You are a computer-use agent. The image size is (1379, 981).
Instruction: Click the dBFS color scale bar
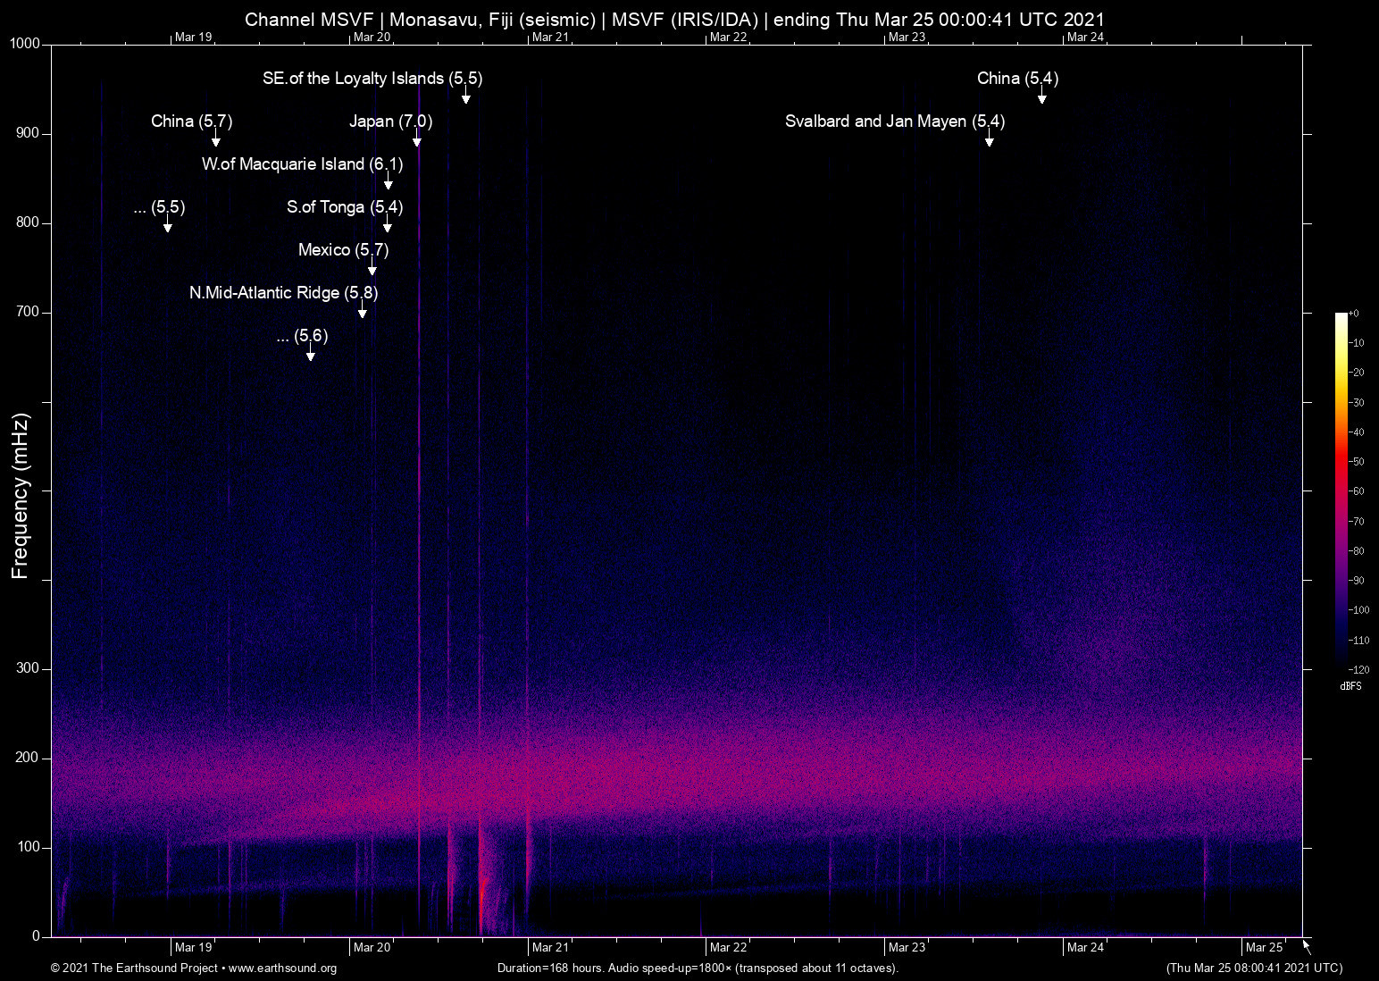[1341, 490]
